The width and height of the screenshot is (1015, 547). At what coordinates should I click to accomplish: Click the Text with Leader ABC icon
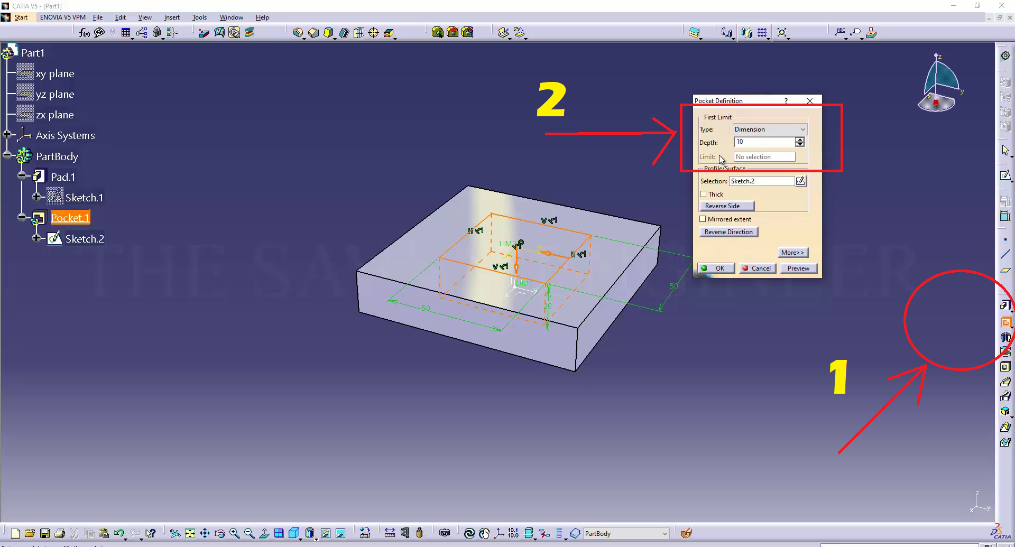(840, 32)
